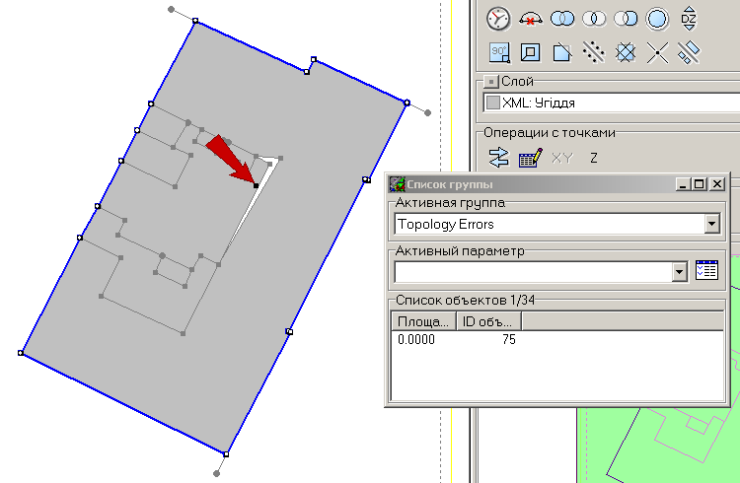
Task: Choose the polygon difference operation icon
Action: pyautogui.click(x=626, y=19)
